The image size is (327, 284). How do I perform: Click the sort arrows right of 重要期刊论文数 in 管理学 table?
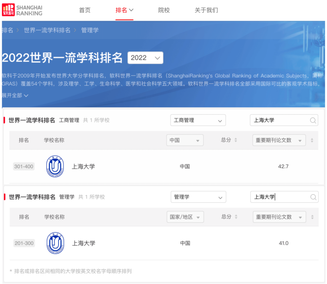coord(313,217)
